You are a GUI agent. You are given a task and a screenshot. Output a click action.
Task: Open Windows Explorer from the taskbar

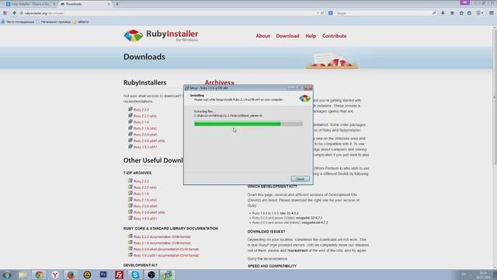point(23,275)
